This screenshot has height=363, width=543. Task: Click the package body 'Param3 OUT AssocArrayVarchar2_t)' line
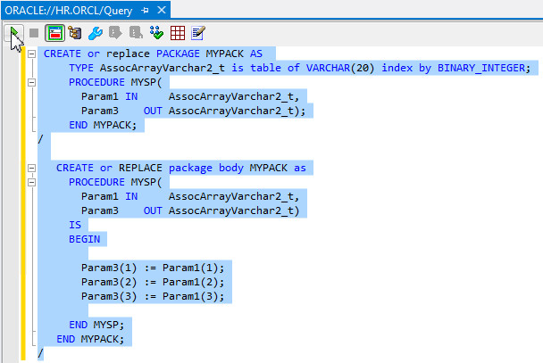pyautogui.click(x=190, y=210)
